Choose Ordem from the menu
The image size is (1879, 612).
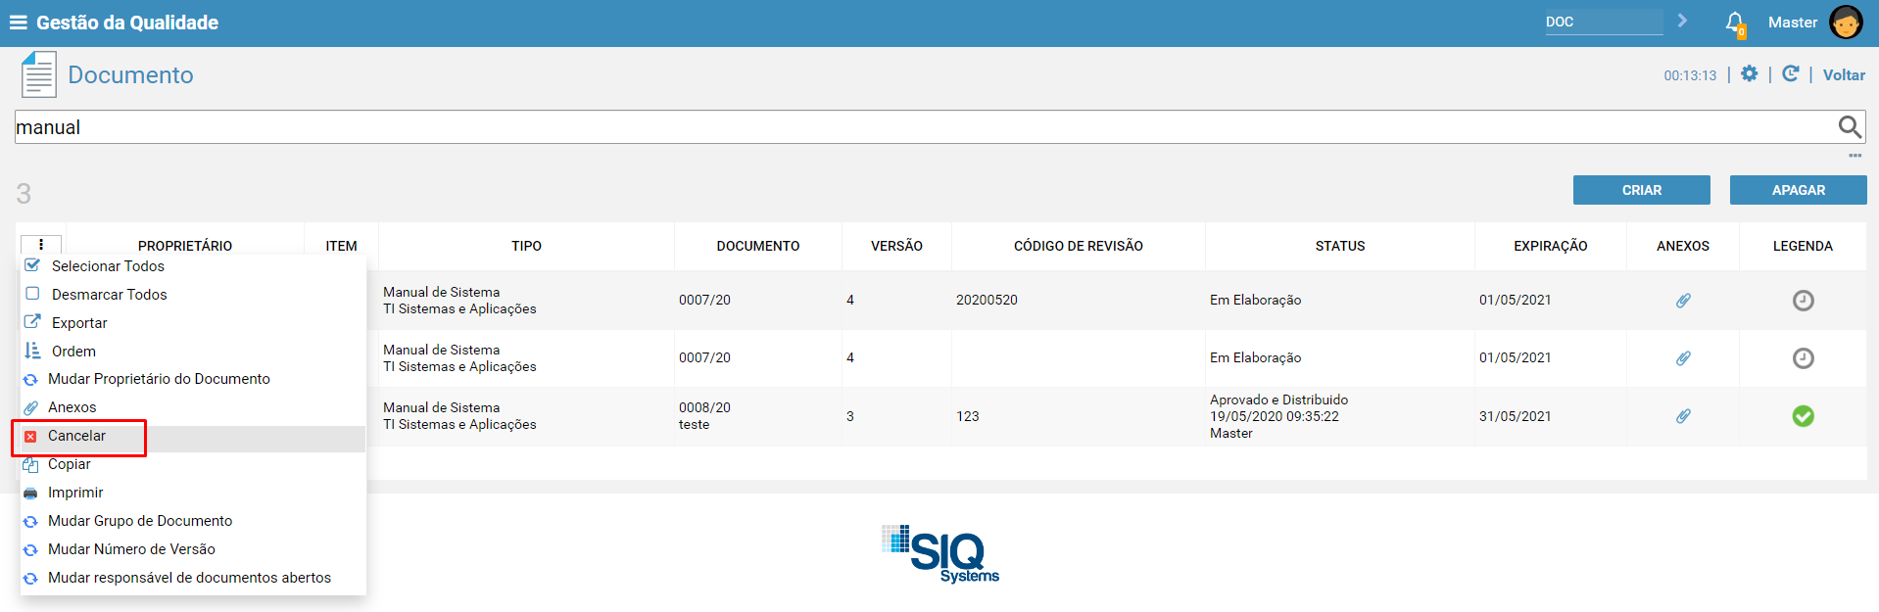(x=73, y=352)
